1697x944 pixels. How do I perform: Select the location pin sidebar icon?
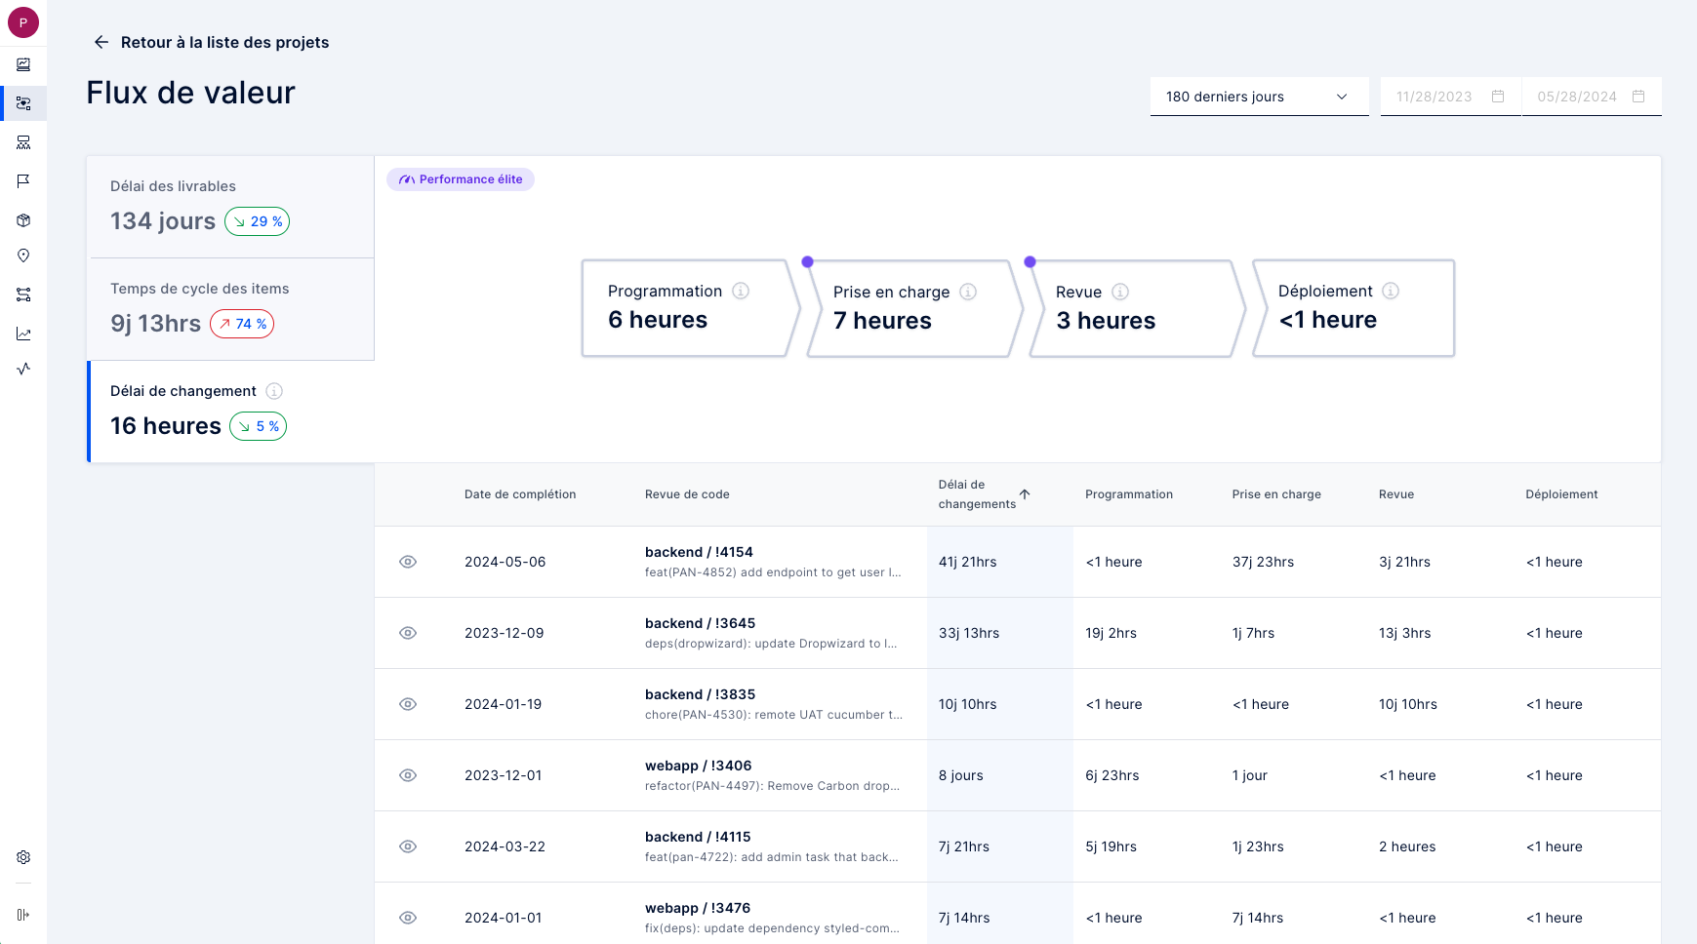pos(23,256)
